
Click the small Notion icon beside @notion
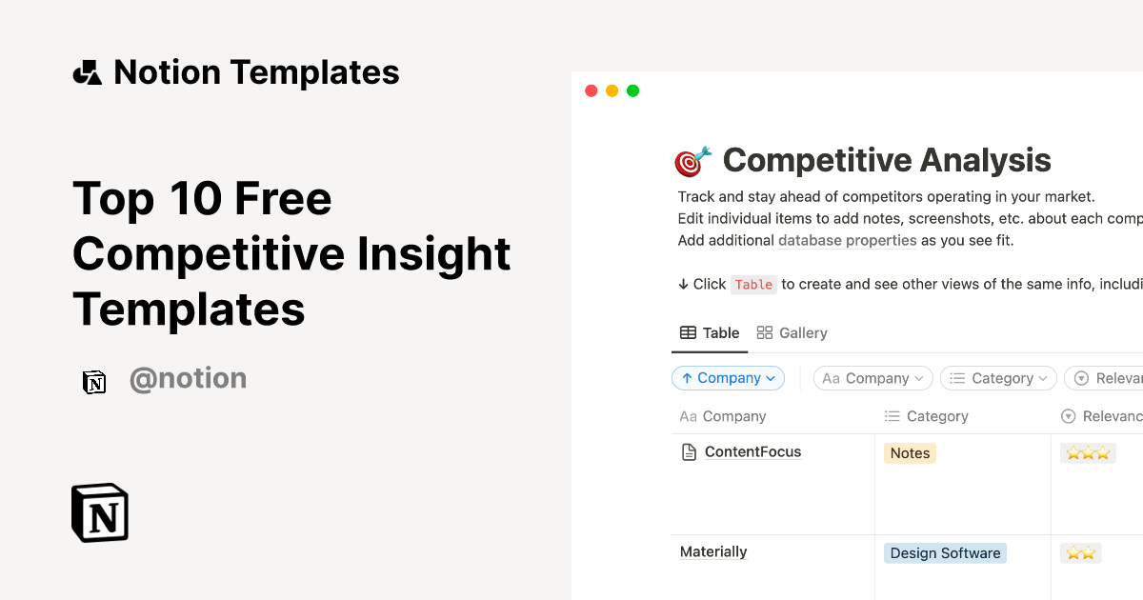pyautogui.click(x=94, y=382)
